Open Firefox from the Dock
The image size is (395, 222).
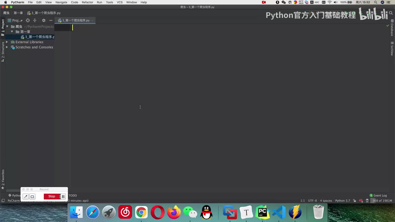pyautogui.click(x=174, y=212)
